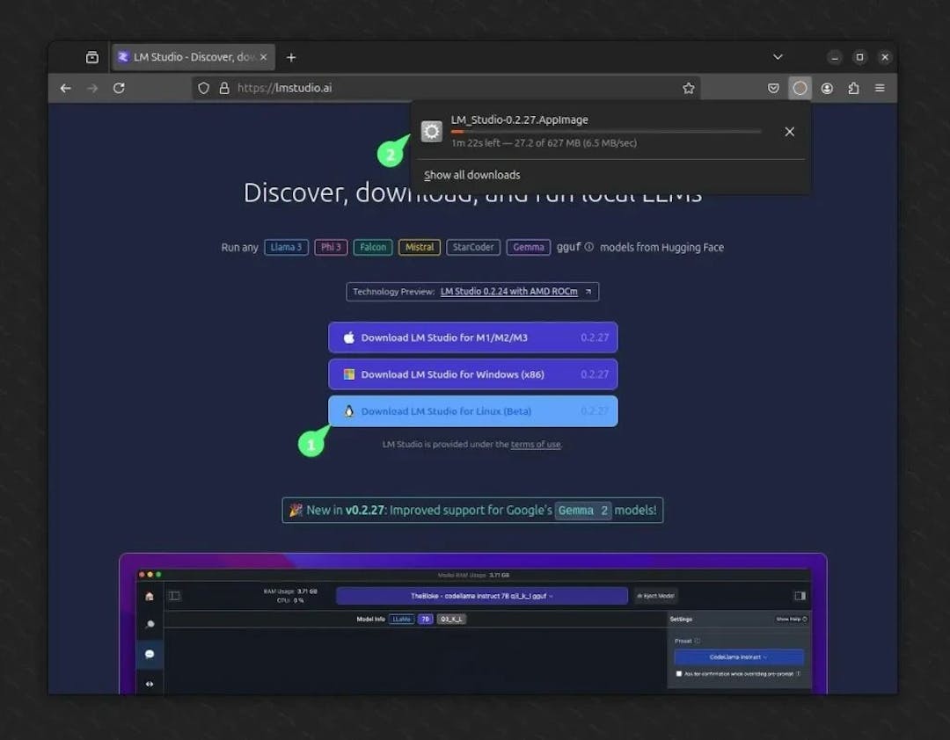Open the hamburger application menu
Image resolution: width=950 pixels, height=740 pixels.
[x=880, y=88]
